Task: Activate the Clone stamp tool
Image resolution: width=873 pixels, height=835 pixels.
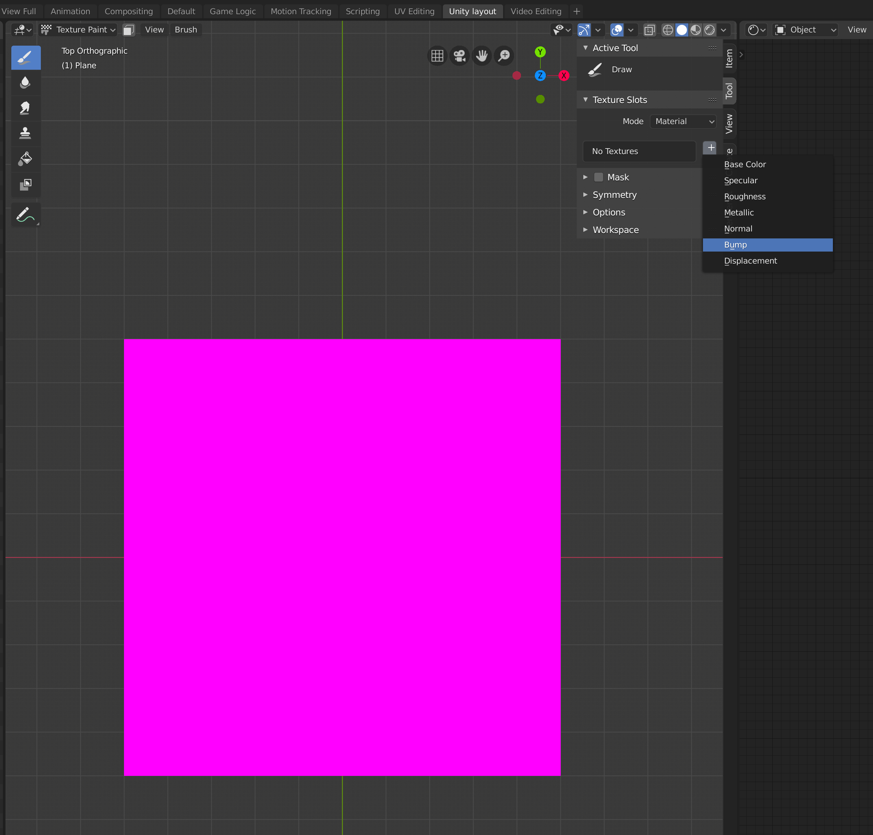Action: coord(25,133)
